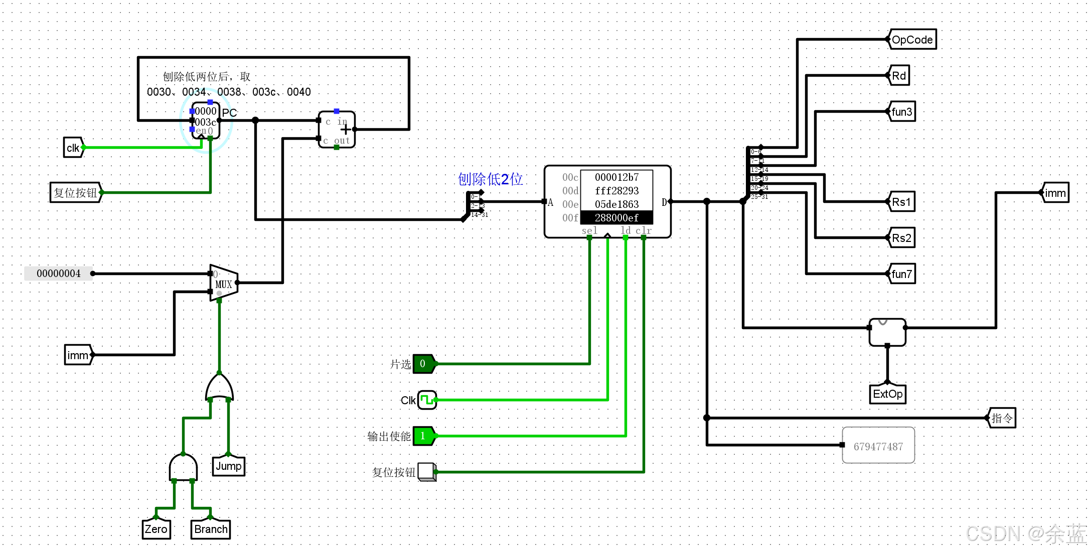The width and height of the screenshot is (1089, 552).
Task: Click the 679477487 probe display
Action: 878,446
